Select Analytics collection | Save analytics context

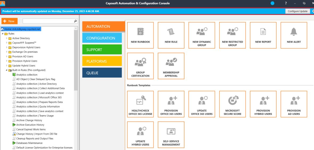click(x=40, y=111)
